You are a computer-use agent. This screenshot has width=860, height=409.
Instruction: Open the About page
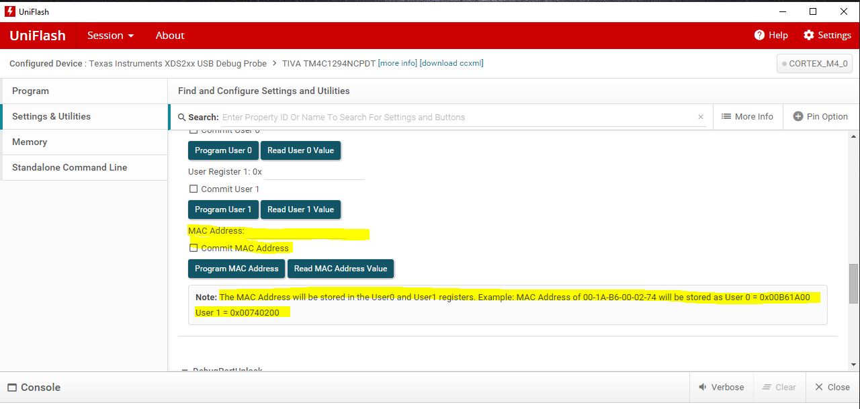click(170, 36)
